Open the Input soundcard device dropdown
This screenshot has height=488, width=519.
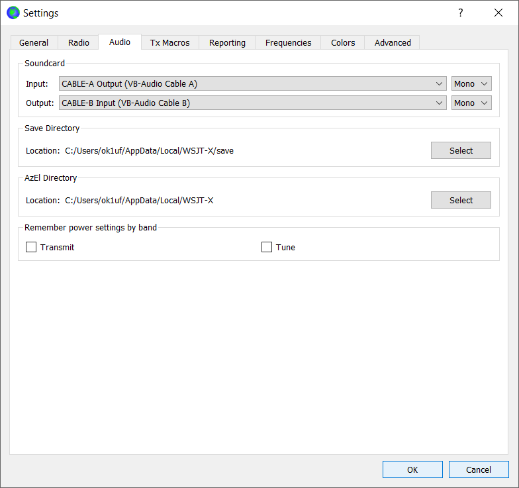253,84
